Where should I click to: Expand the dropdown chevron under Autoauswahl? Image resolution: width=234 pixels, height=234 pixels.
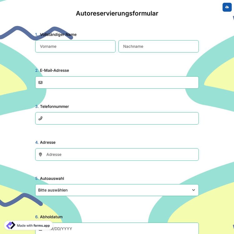[193, 190]
